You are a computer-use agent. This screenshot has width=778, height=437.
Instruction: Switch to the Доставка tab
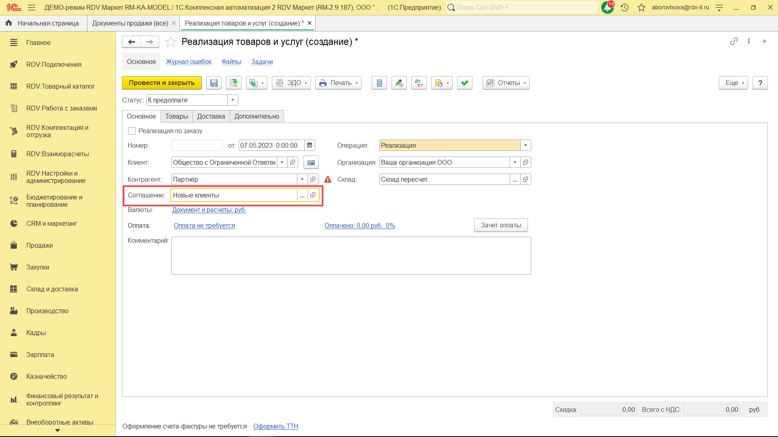(x=211, y=117)
